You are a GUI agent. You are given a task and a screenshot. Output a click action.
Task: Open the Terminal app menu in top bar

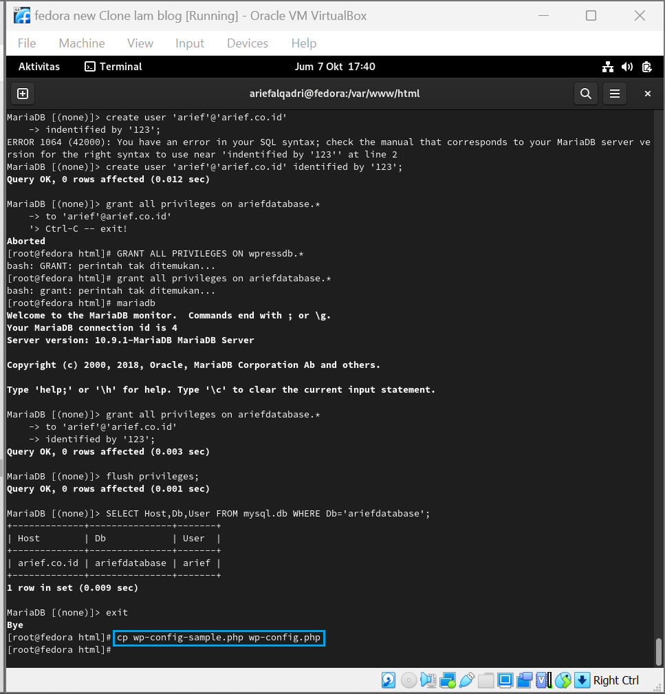[113, 67]
